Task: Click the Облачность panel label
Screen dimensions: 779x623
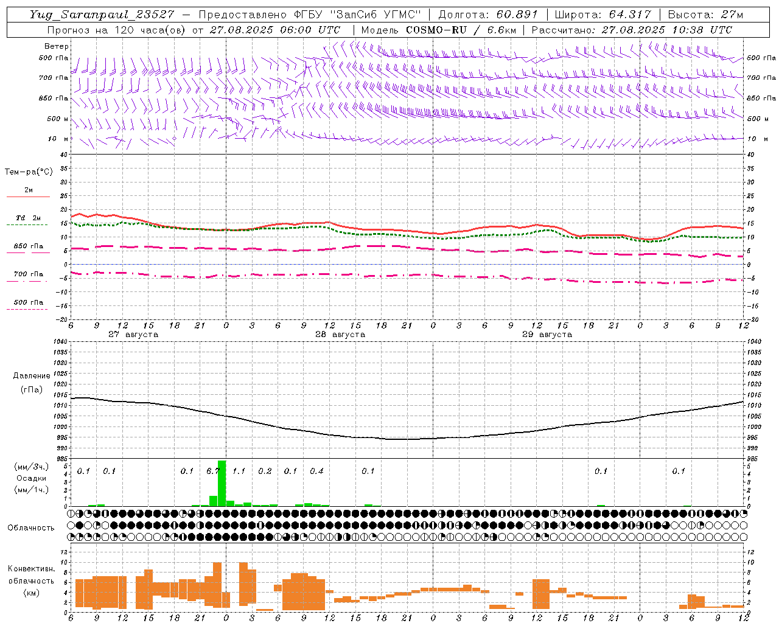Action: (x=31, y=528)
